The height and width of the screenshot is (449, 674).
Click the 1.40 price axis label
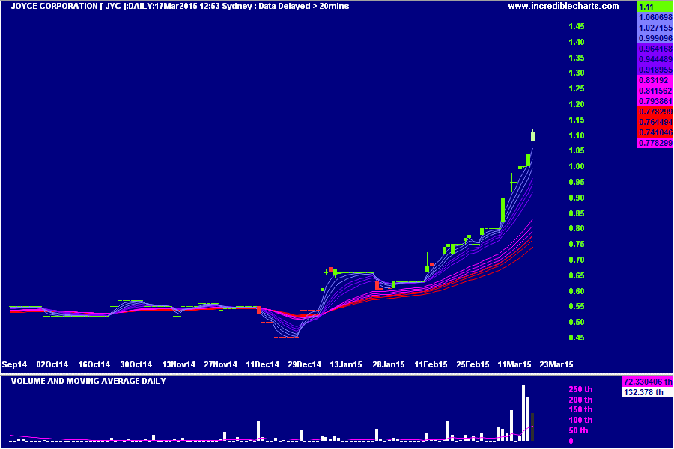(577, 42)
